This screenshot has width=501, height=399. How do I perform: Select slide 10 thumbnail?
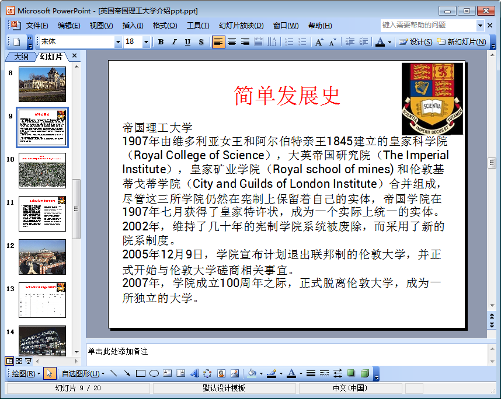pos(42,170)
